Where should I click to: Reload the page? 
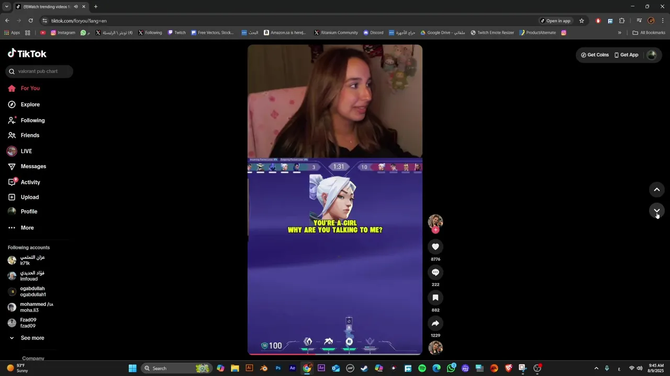[30, 21]
